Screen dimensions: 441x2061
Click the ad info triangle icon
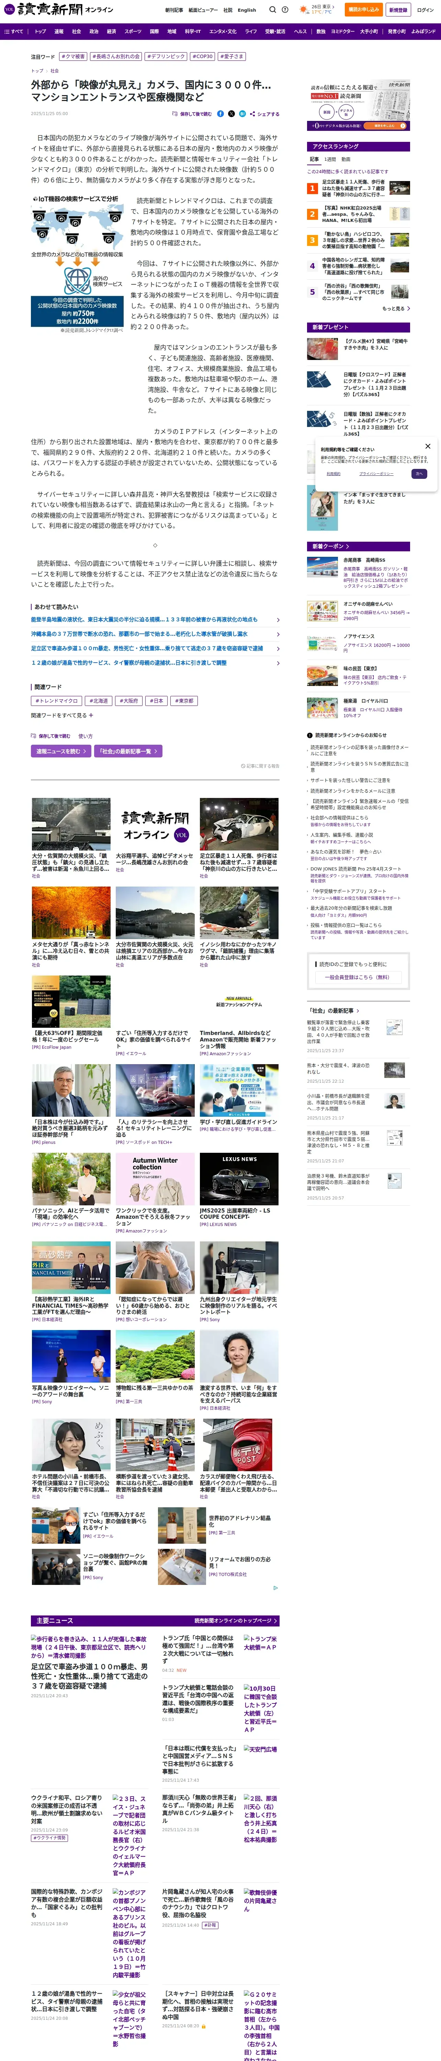275,1587
